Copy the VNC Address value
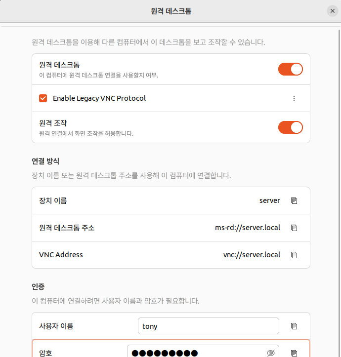 coord(294,255)
